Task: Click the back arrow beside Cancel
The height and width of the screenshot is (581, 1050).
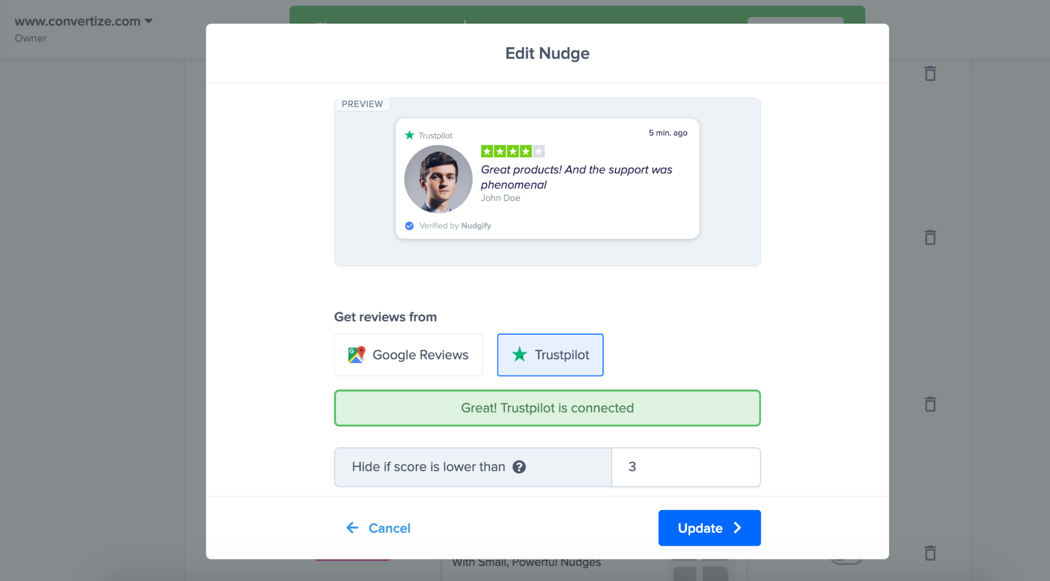Action: click(352, 528)
